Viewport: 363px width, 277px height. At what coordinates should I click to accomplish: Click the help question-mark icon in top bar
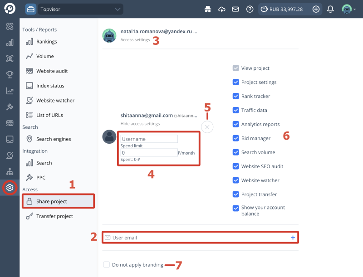tap(250, 9)
